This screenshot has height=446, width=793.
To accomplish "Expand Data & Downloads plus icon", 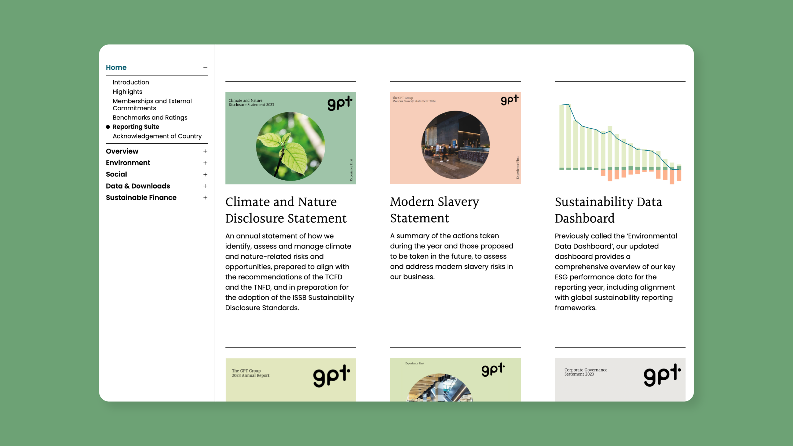I will click(x=205, y=186).
